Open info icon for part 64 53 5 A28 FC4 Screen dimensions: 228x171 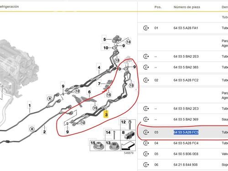tap(146, 143)
